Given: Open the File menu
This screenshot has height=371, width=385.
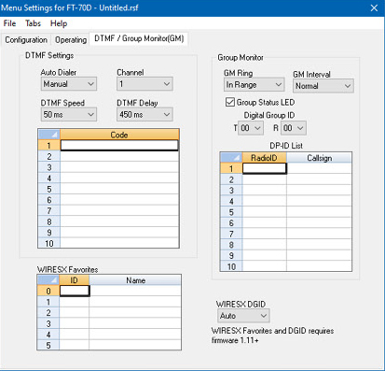Looking at the screenshot, I should click(9, 23).
